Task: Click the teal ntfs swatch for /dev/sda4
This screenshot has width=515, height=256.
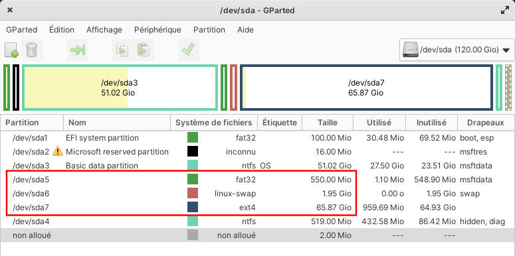Action: coord(193,222)
